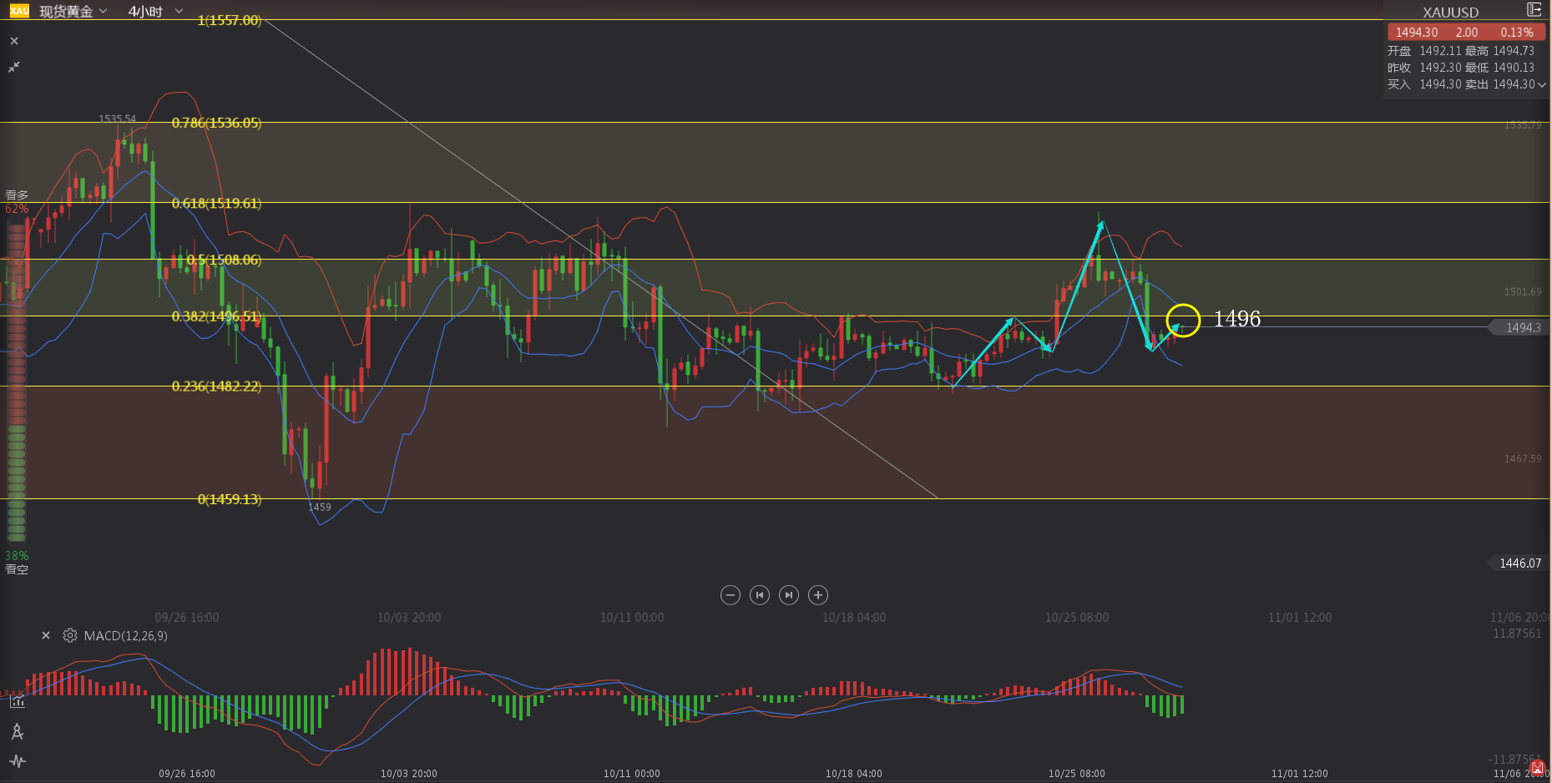
Task: Click the yellow circle marker near 1496
Action: pyautogui.click(x=1183, y=320)
